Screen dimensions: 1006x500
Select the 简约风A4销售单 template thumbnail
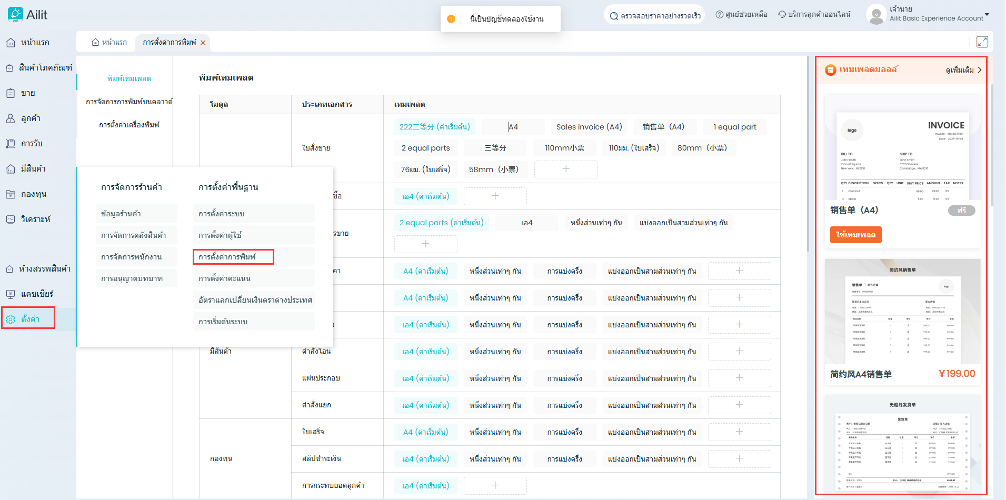click(902, 312)
